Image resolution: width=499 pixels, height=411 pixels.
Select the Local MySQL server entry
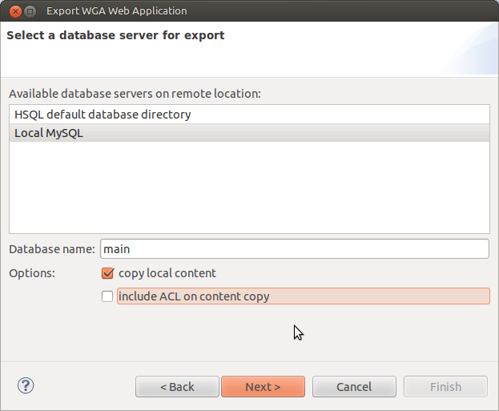pyautogui.click(x=249, y=133)
